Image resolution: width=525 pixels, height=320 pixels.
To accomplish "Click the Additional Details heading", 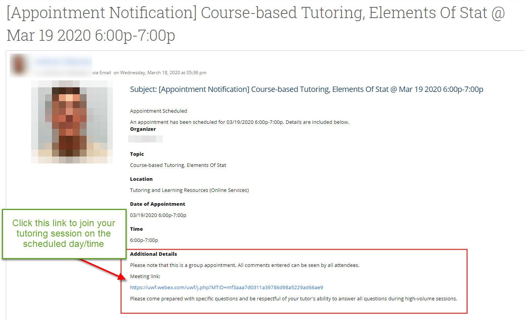I will [154, 254].
